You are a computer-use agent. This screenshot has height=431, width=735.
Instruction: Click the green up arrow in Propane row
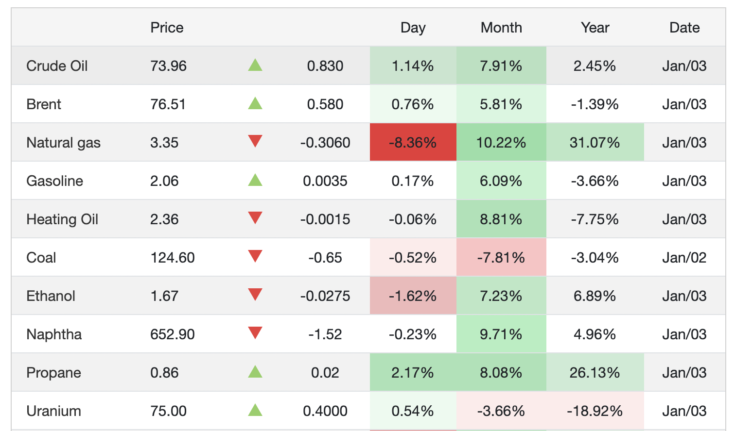click(255, 372)
